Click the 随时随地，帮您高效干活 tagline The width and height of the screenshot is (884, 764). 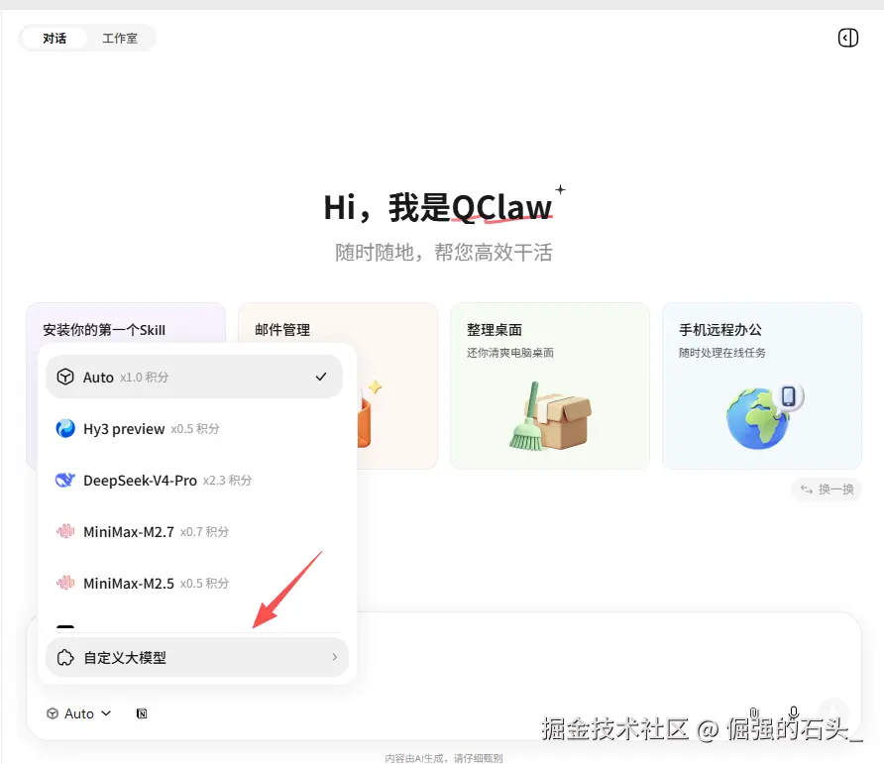point(444,252)
